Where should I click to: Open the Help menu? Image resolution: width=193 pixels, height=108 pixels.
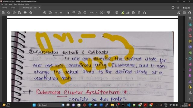pos(27,4)
